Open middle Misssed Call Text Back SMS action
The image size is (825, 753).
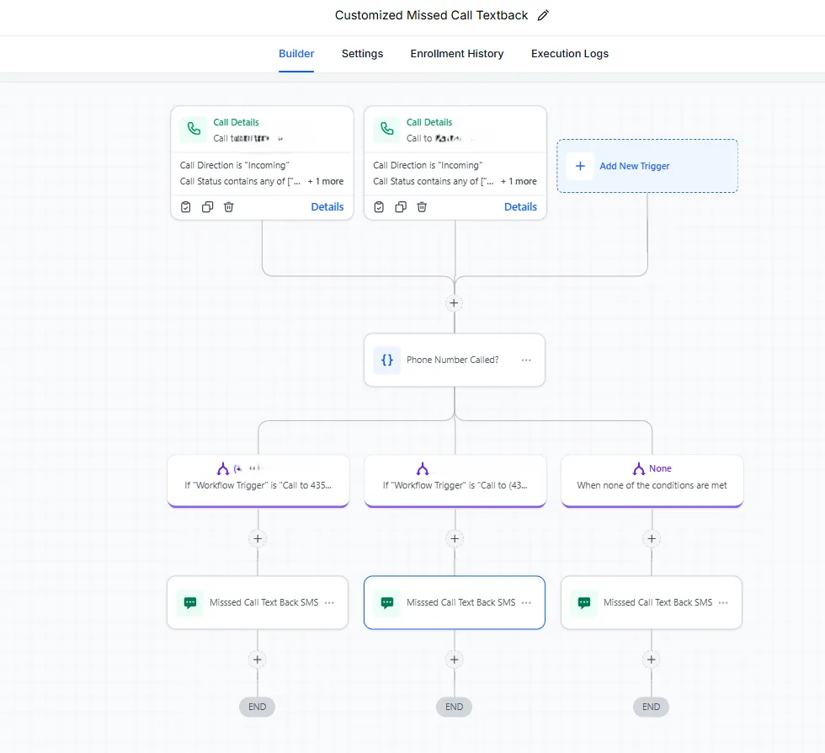[x=454, y=602]
